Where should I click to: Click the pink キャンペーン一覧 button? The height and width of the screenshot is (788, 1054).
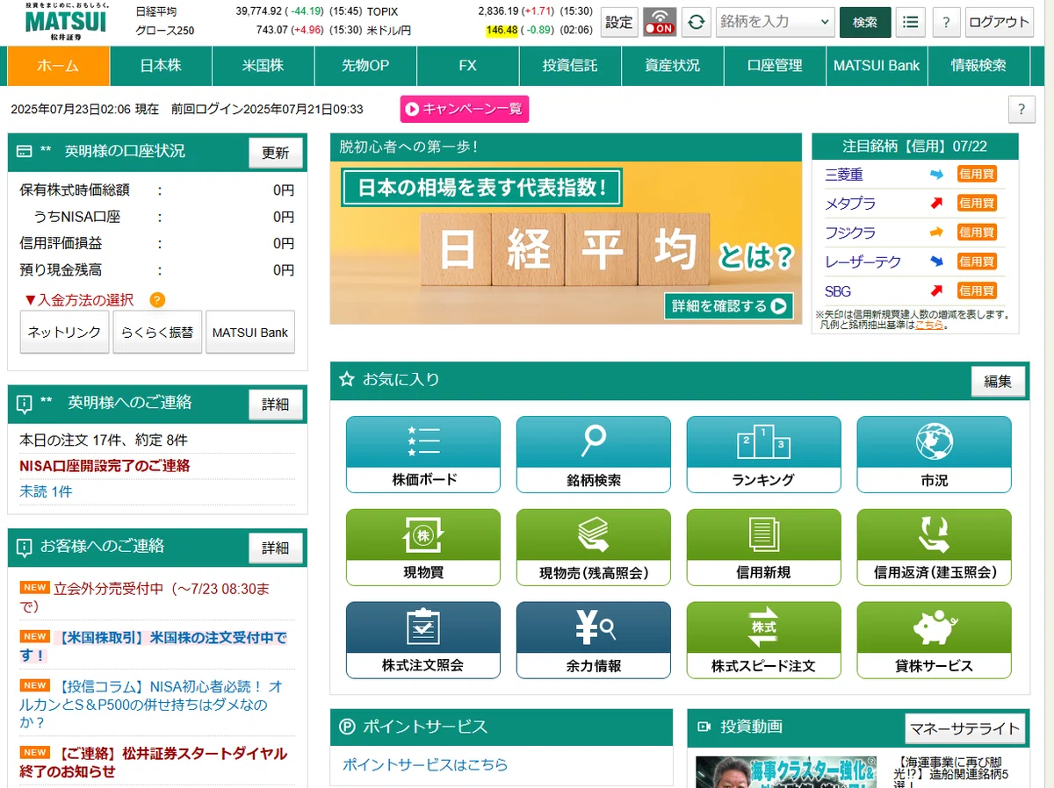(x=465, y=109)
